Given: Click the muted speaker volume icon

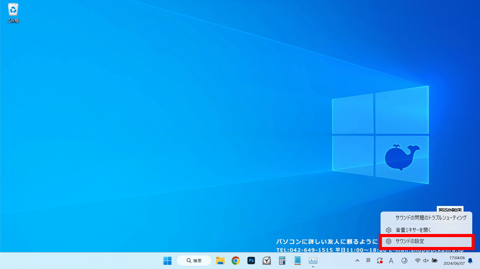Looking at the screenshot, I should (426, 261).
